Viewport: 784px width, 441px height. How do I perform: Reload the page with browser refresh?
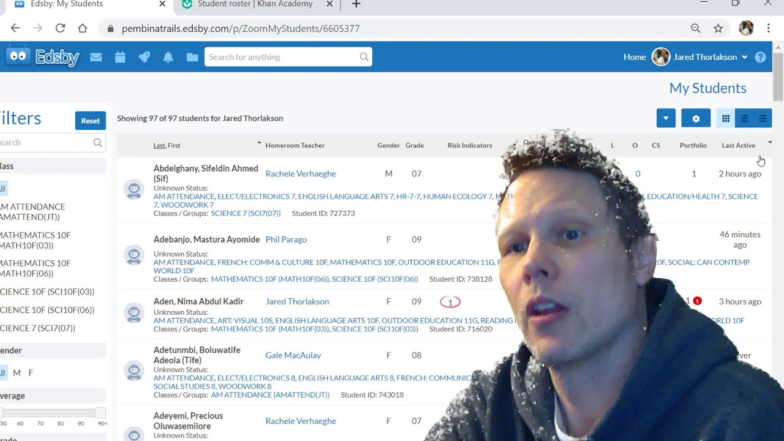click(60, 28)
